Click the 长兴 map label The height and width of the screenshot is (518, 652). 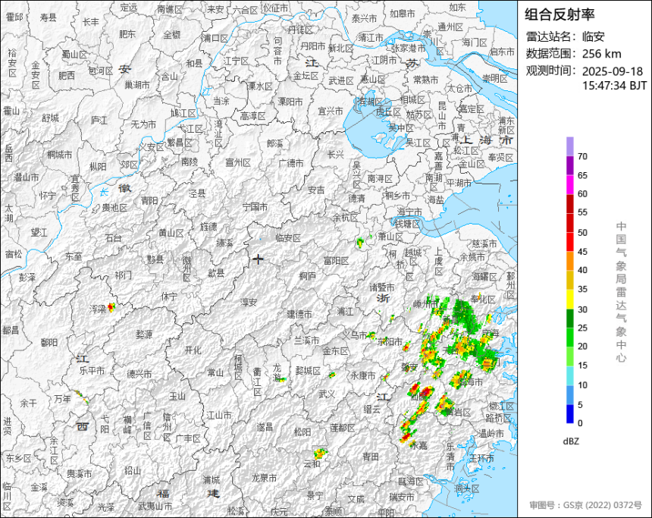pyautogui.click(x=336, y=155)
